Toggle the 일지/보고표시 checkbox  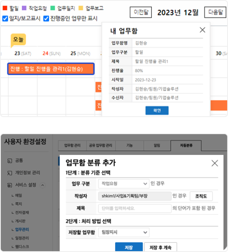click(x=5, y=19)
